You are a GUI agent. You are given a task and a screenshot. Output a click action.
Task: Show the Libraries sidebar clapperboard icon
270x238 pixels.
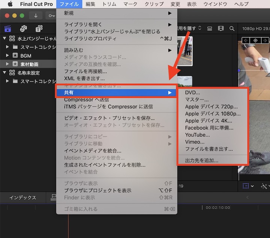coord(8,29)
